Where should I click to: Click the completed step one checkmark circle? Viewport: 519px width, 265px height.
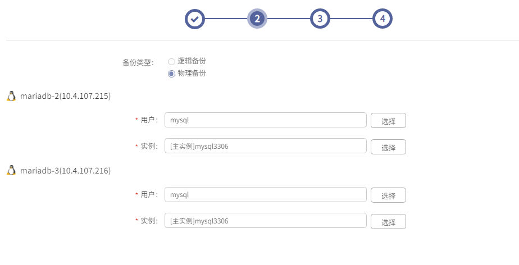coord(194,19)
